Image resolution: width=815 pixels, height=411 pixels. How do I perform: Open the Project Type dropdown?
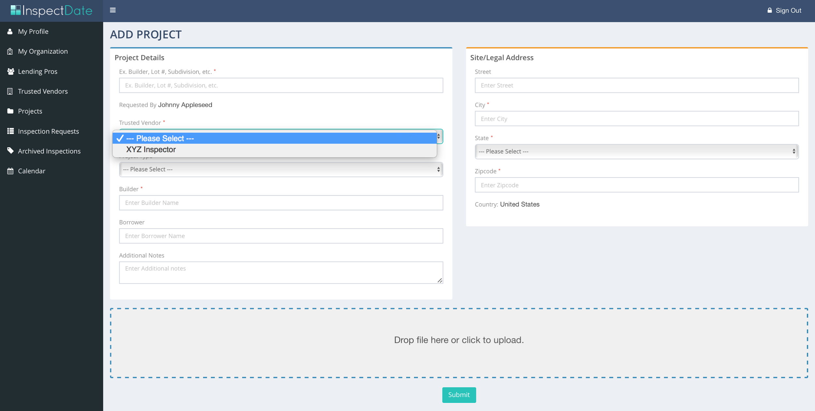(281, 169)
